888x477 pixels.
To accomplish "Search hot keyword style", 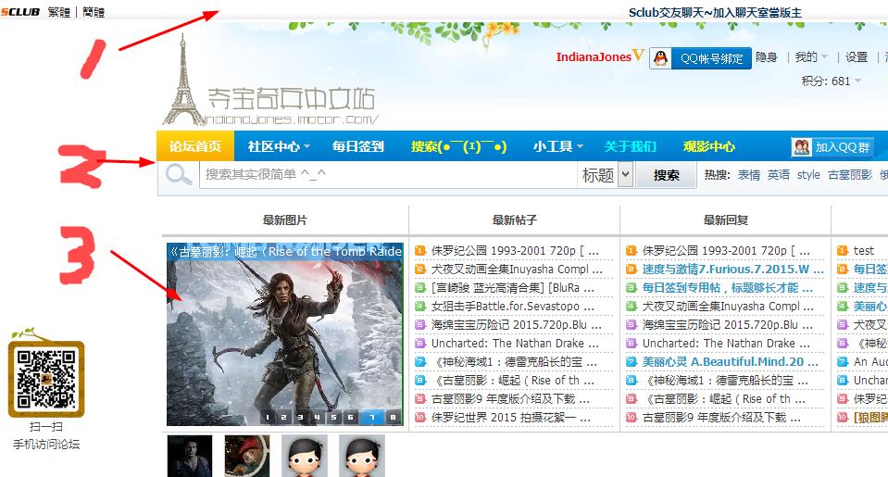I will (808, 175).
